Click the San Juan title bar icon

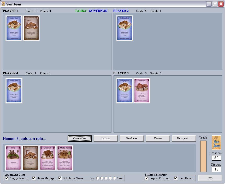click(3, 4)
